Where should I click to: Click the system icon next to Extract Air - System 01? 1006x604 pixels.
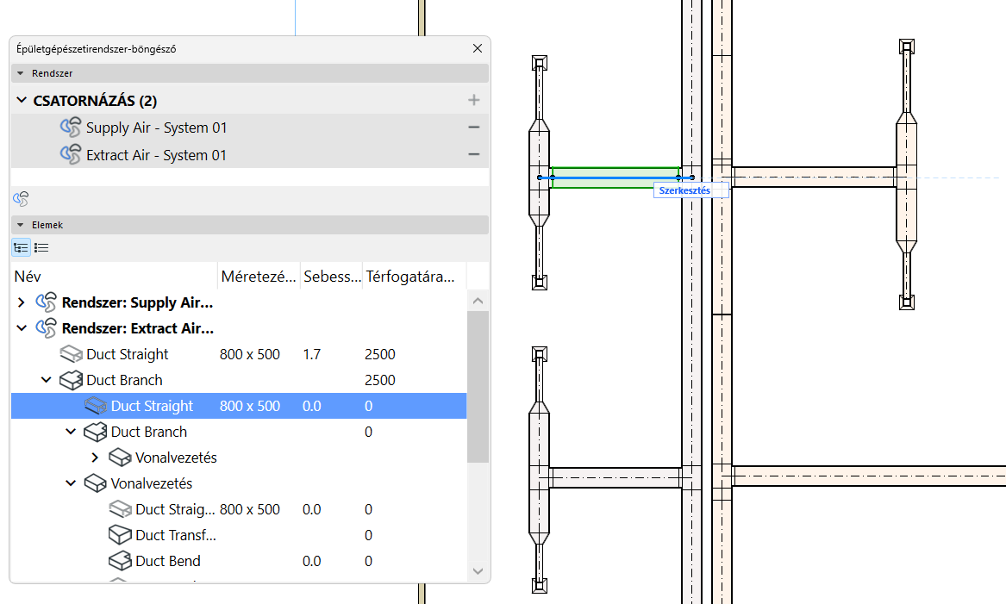pos(71,154)
